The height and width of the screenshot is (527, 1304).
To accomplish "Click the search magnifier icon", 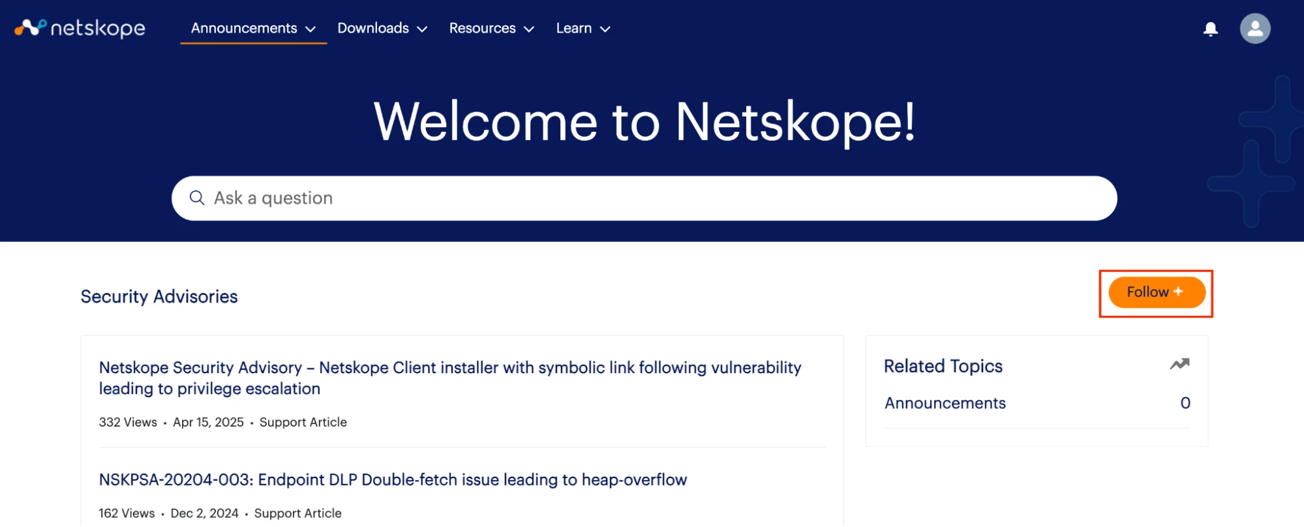I will pos(197,198).
